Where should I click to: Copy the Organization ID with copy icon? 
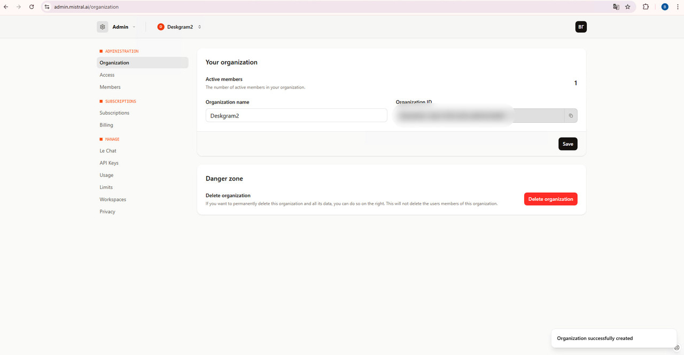pyautogui.click(x=571, y=116)
